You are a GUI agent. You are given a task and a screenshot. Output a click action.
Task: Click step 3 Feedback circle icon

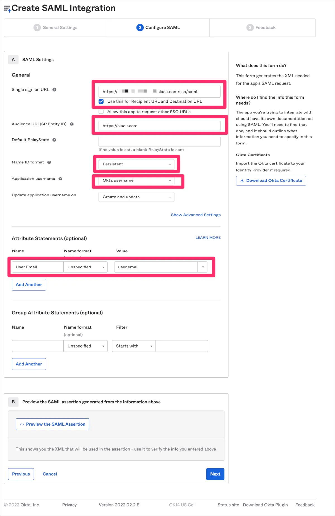250,28
